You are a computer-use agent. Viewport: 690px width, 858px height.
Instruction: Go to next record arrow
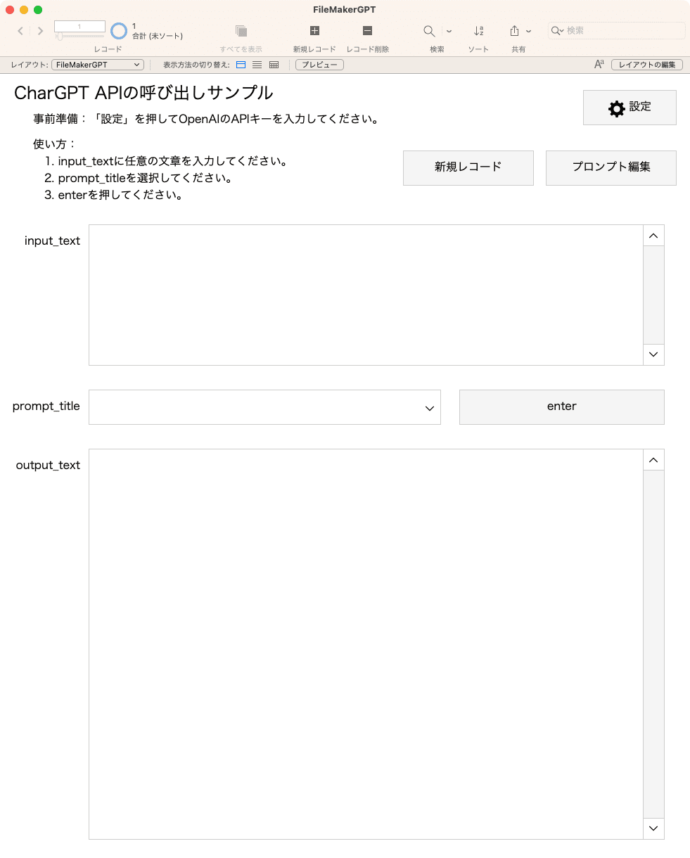tap(41, 31)
